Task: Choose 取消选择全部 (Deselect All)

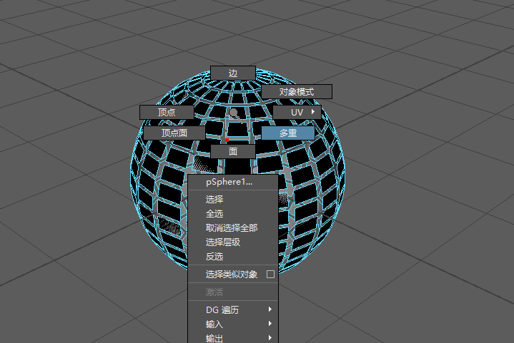Action: pos(233,228)
